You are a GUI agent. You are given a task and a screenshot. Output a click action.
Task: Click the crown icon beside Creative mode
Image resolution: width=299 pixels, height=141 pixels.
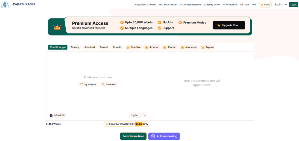click(128, 47)
